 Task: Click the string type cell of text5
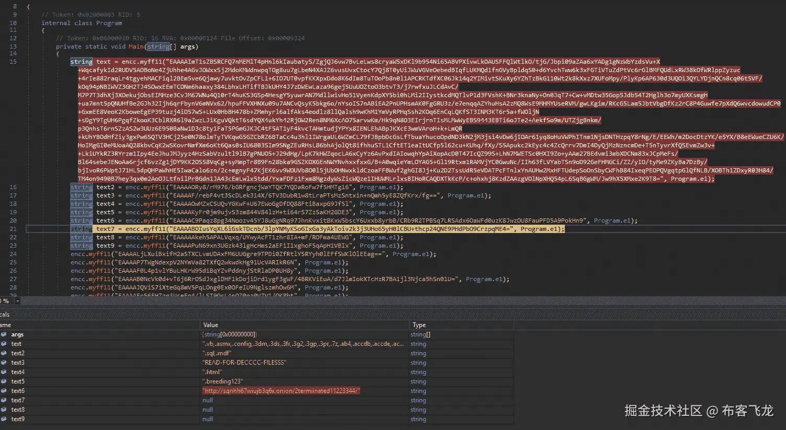pyautogui.click(x=418, y=381)
